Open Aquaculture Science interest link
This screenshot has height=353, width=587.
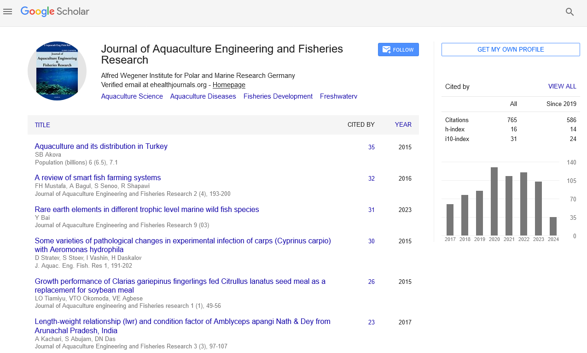click(x=132, y=96)
